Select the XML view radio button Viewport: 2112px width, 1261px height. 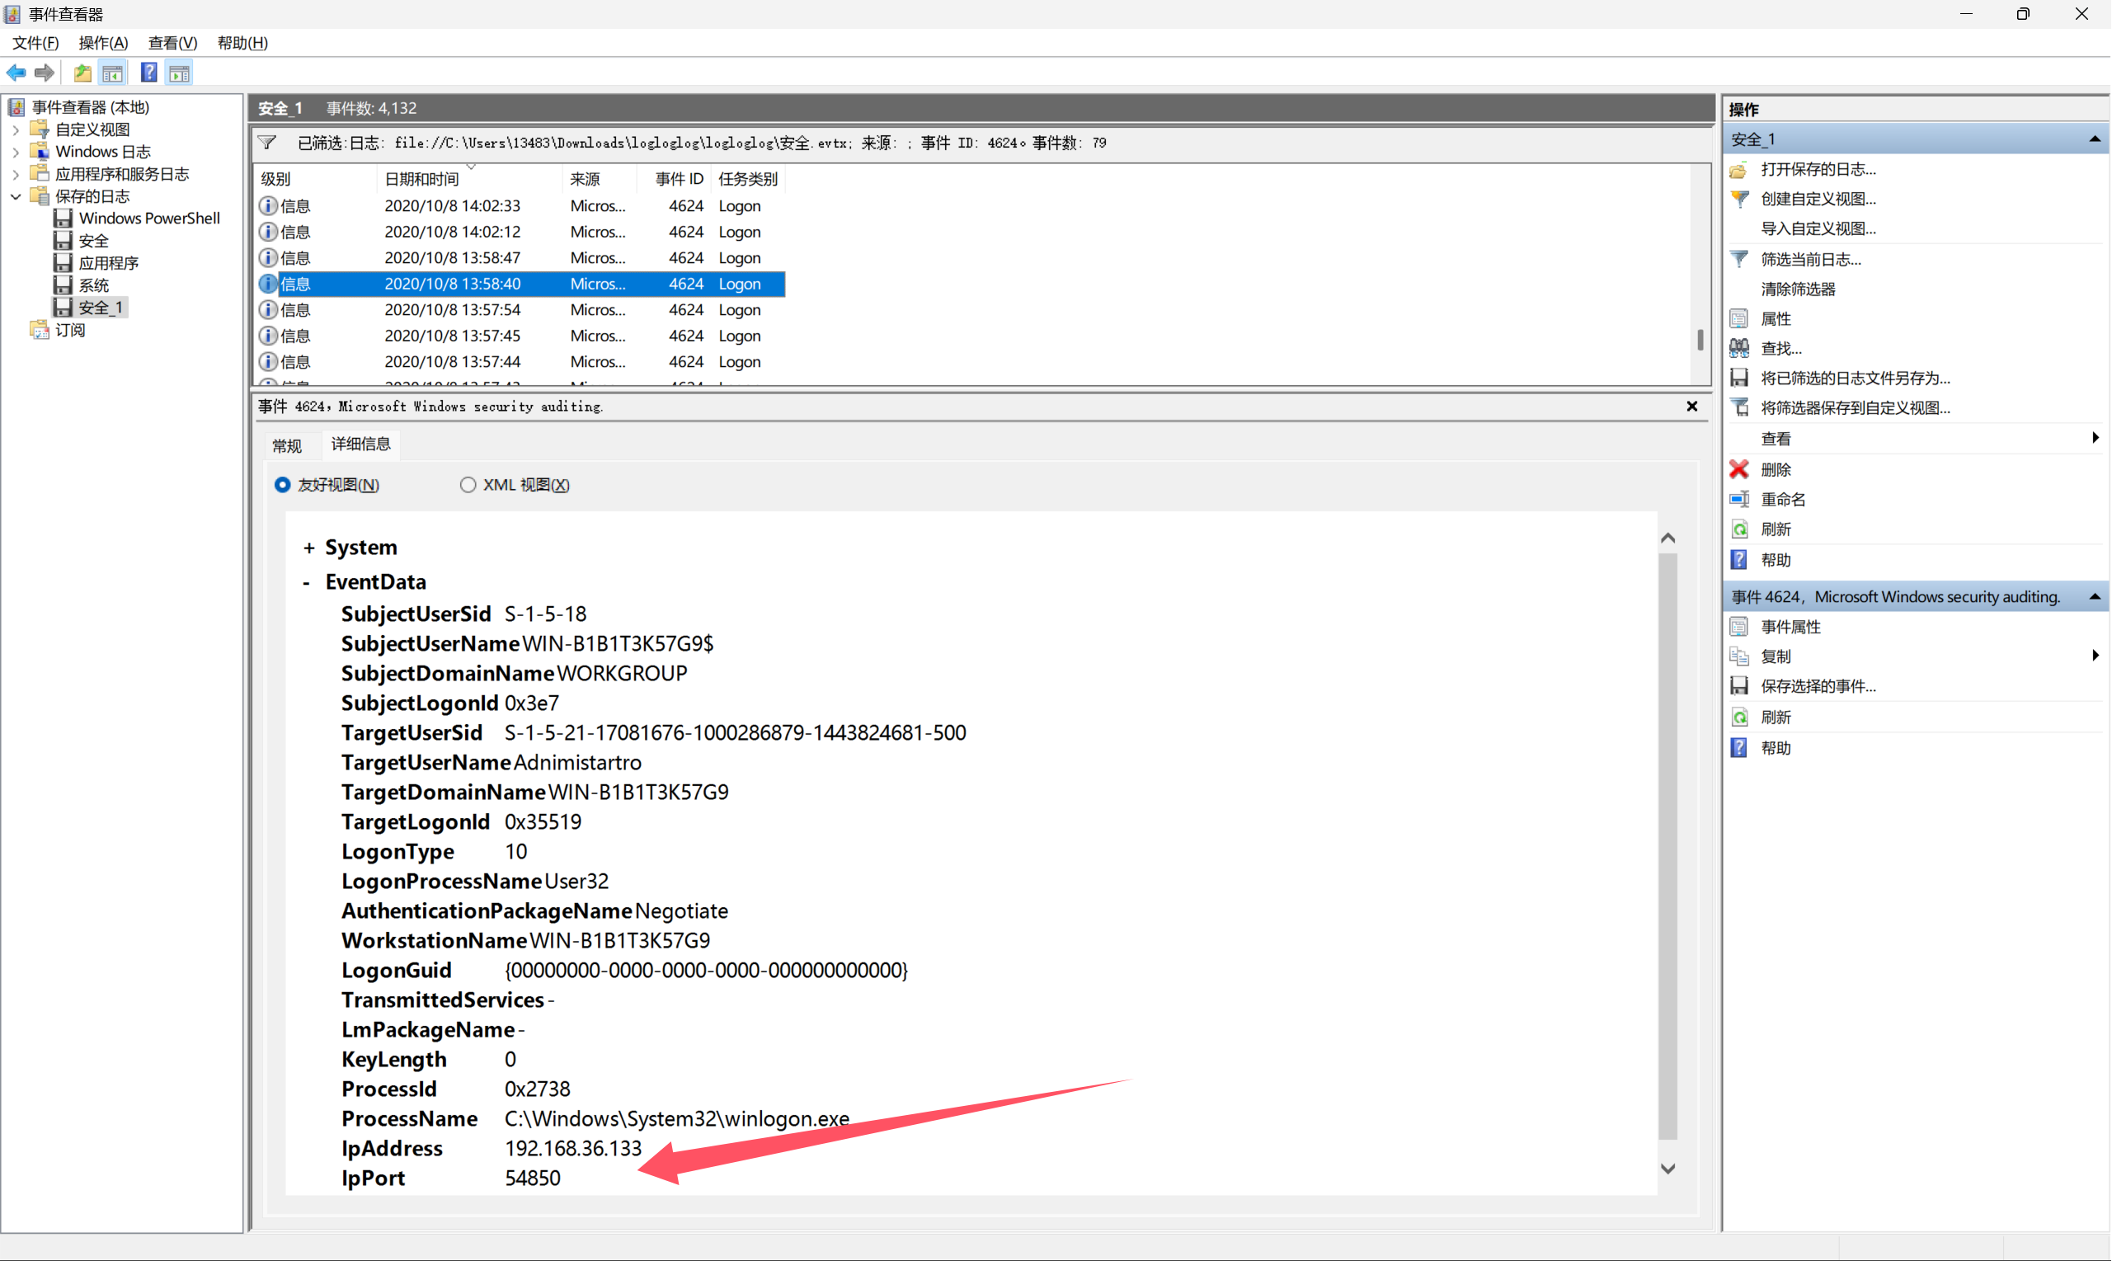point(468,484)
